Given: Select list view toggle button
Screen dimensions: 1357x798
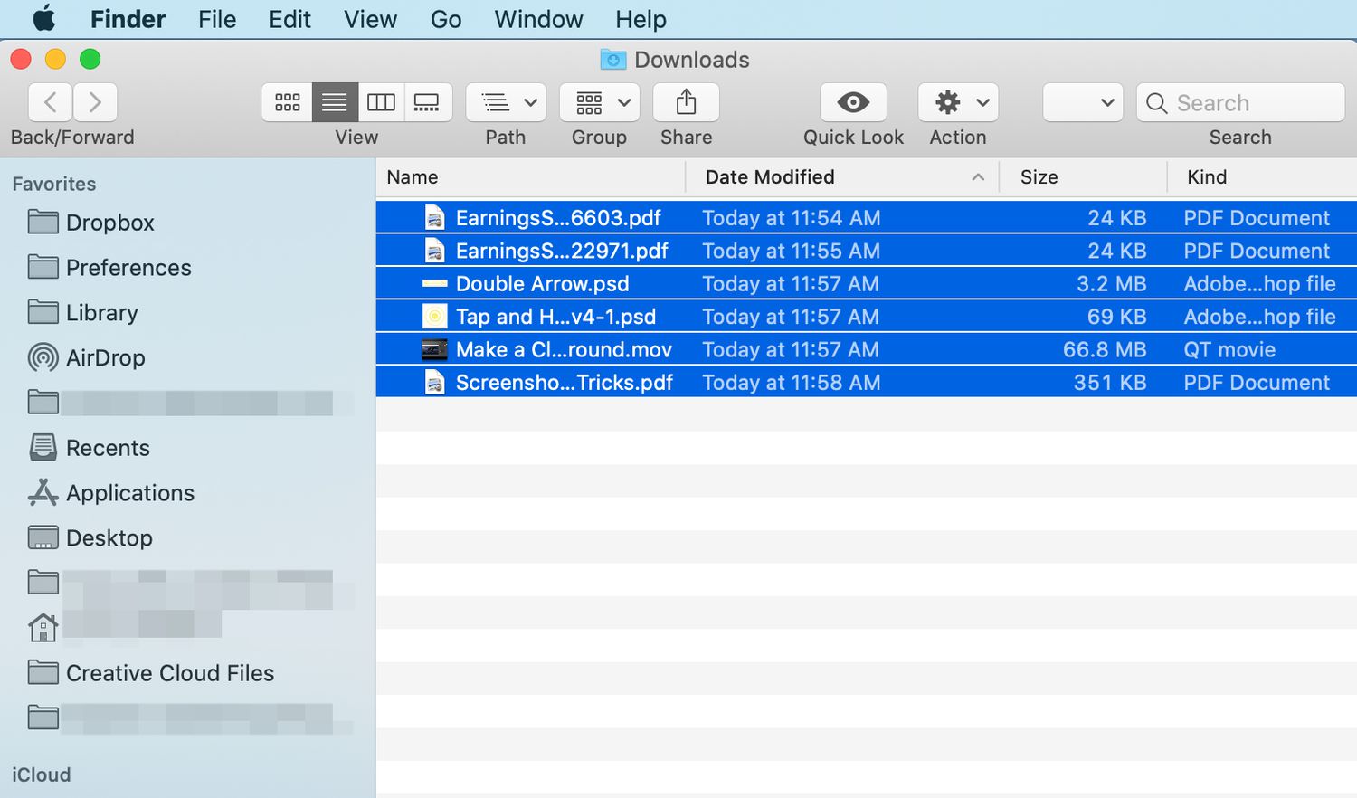Looking at the screenshot, I should tap(335, 102).
